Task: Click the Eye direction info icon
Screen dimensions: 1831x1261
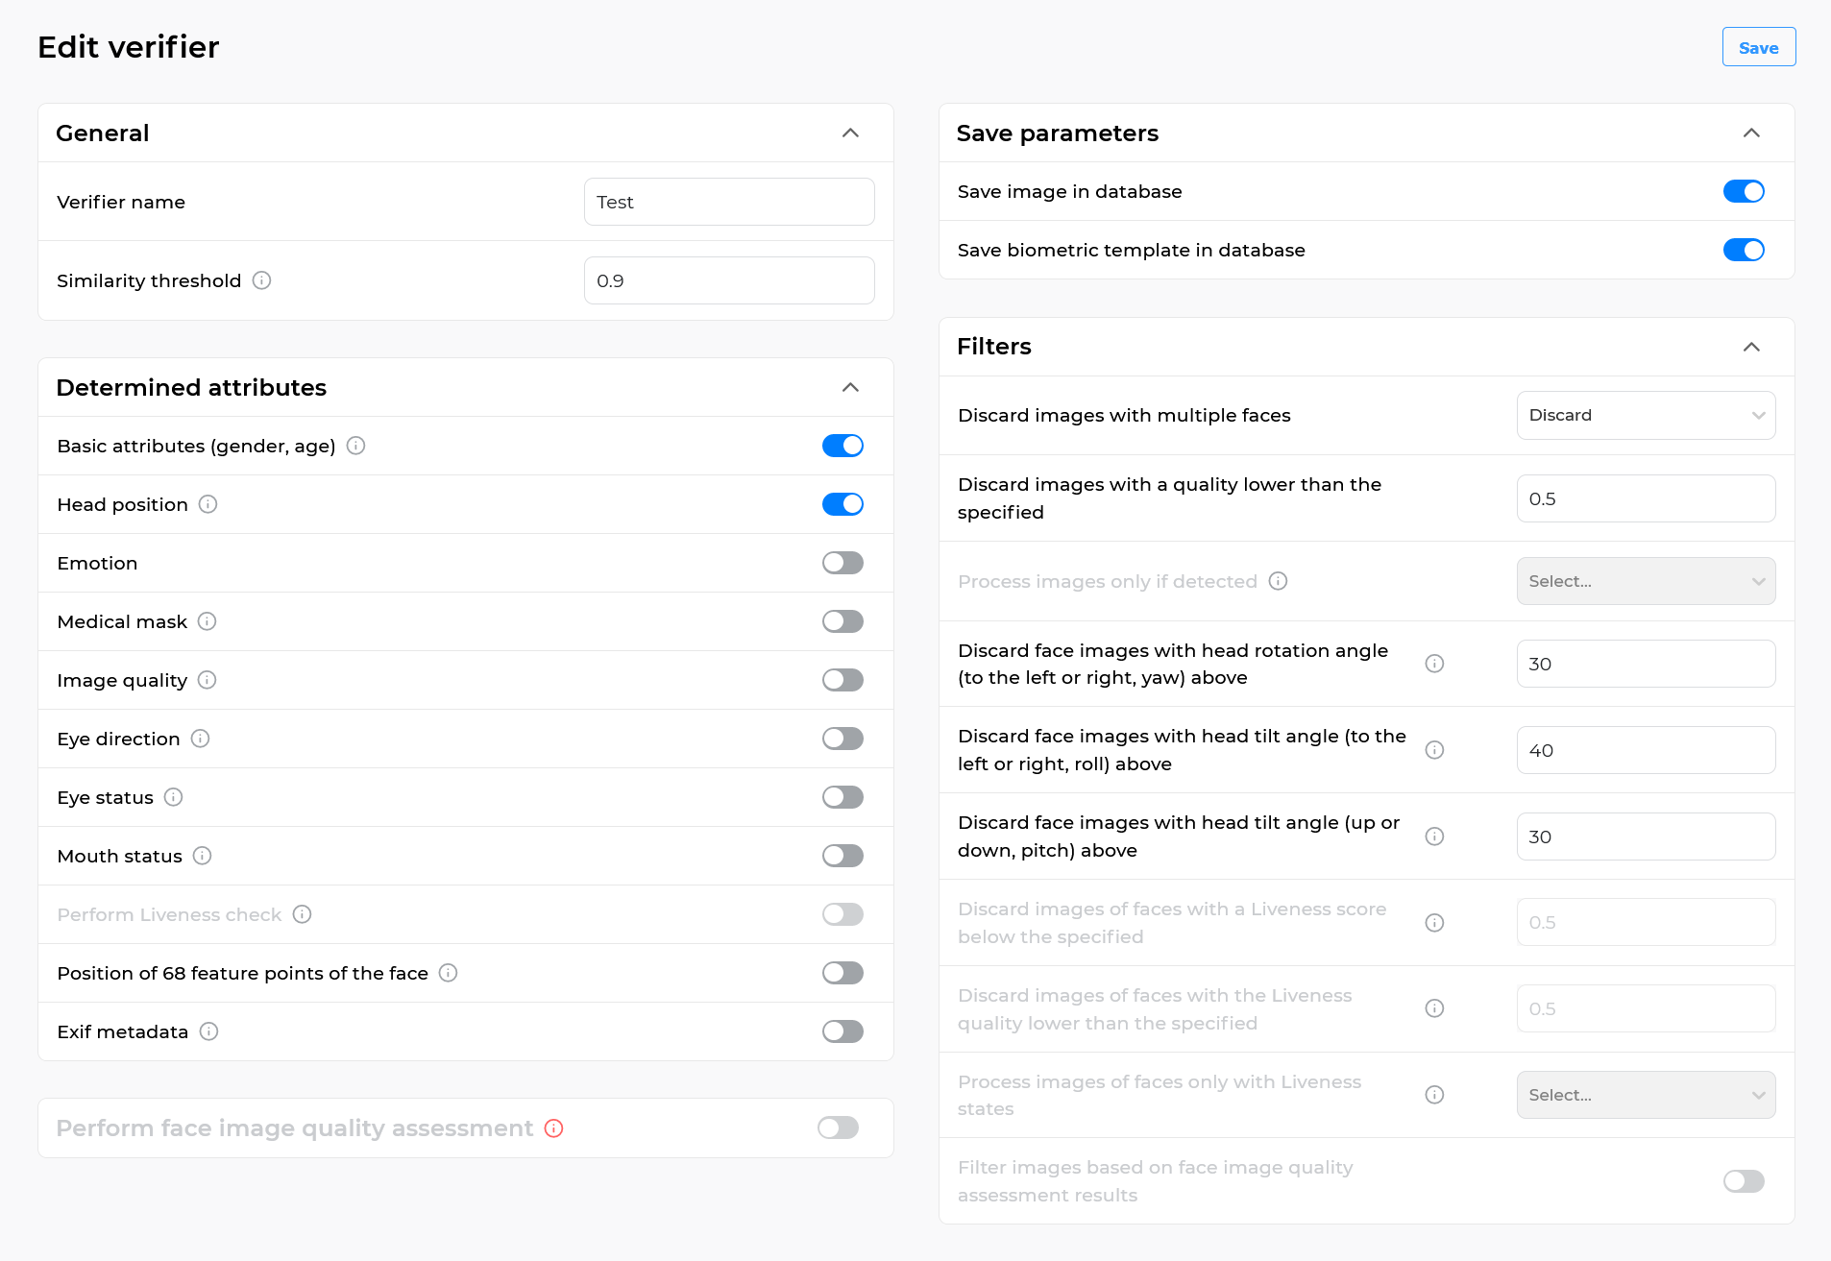Action: (x=201, y=739)
